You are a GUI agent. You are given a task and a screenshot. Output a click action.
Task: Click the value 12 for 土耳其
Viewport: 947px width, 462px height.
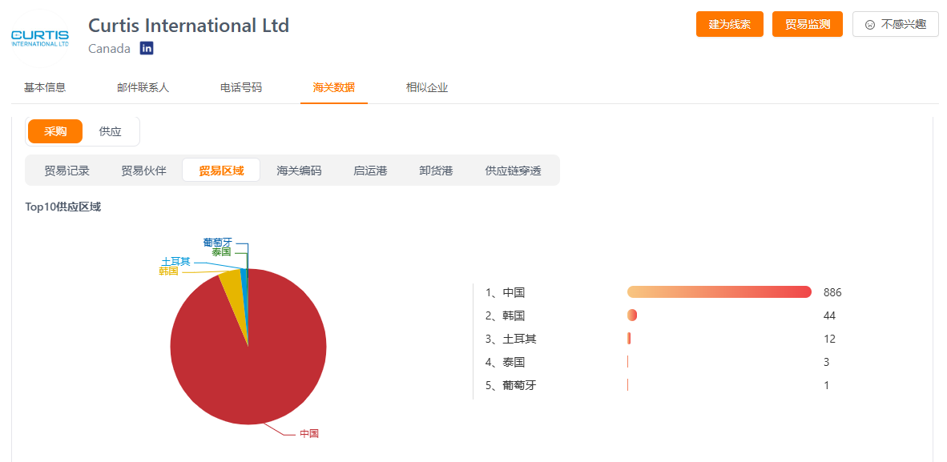[830, 339]
